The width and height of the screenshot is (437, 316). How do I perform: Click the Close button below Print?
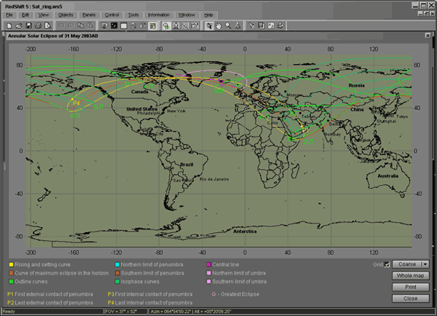tap(410, 298)
